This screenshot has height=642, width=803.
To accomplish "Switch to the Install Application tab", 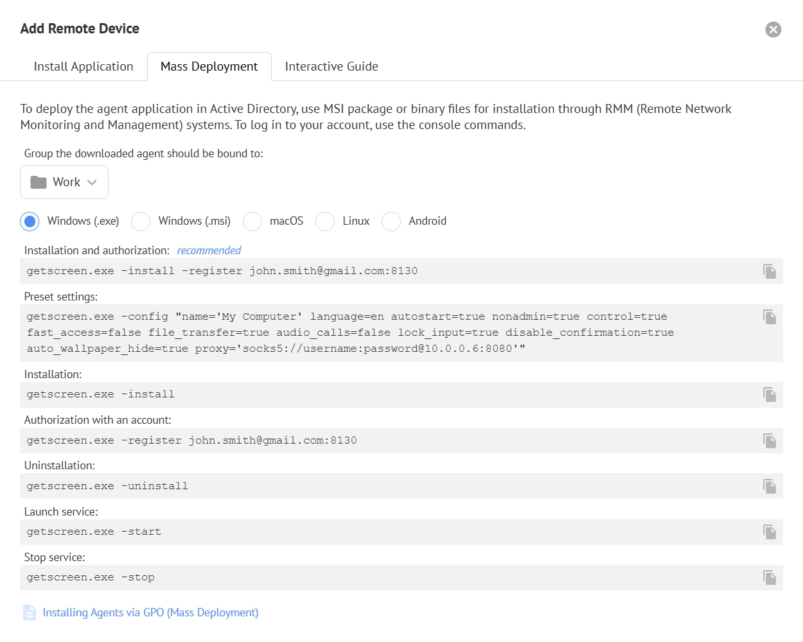I will click(84, 67).
